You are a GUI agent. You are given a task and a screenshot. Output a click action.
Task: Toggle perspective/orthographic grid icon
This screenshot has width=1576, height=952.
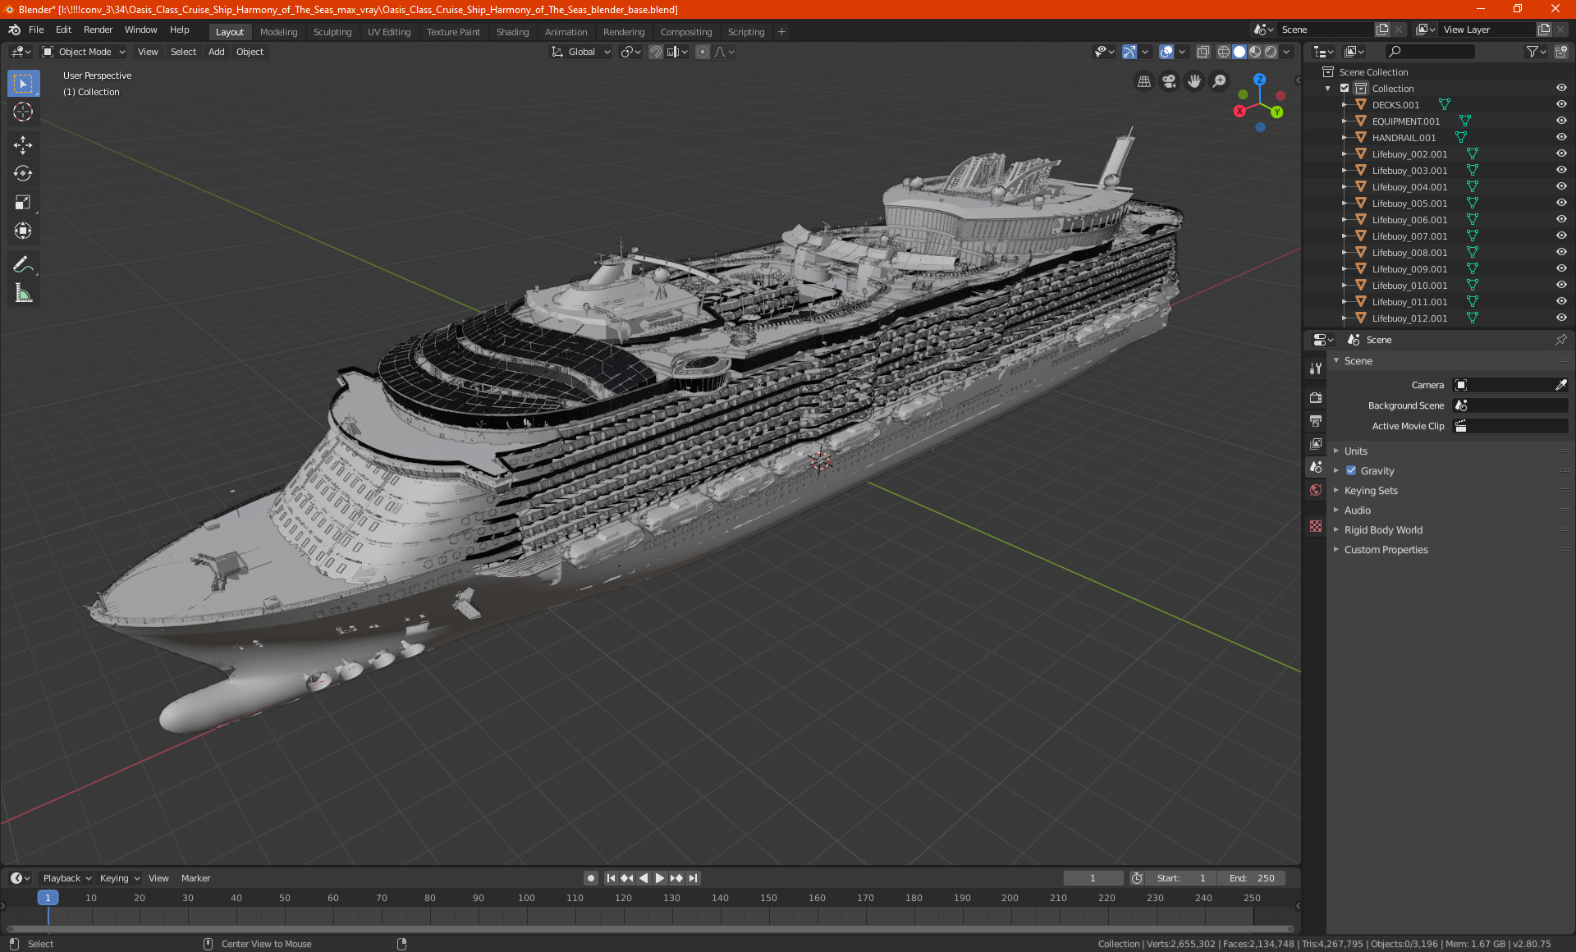pos(1143,81)
